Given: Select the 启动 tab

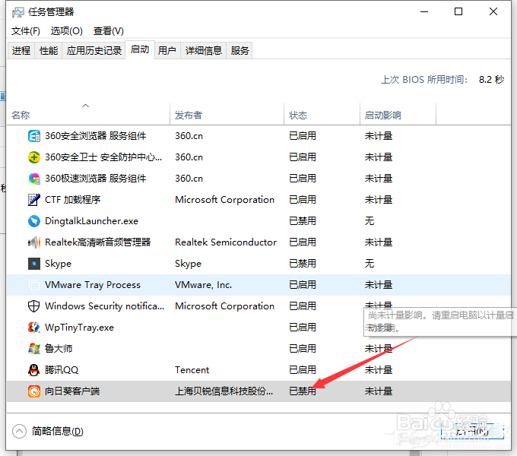Looking at the screenshot, I should coord(140,49).
